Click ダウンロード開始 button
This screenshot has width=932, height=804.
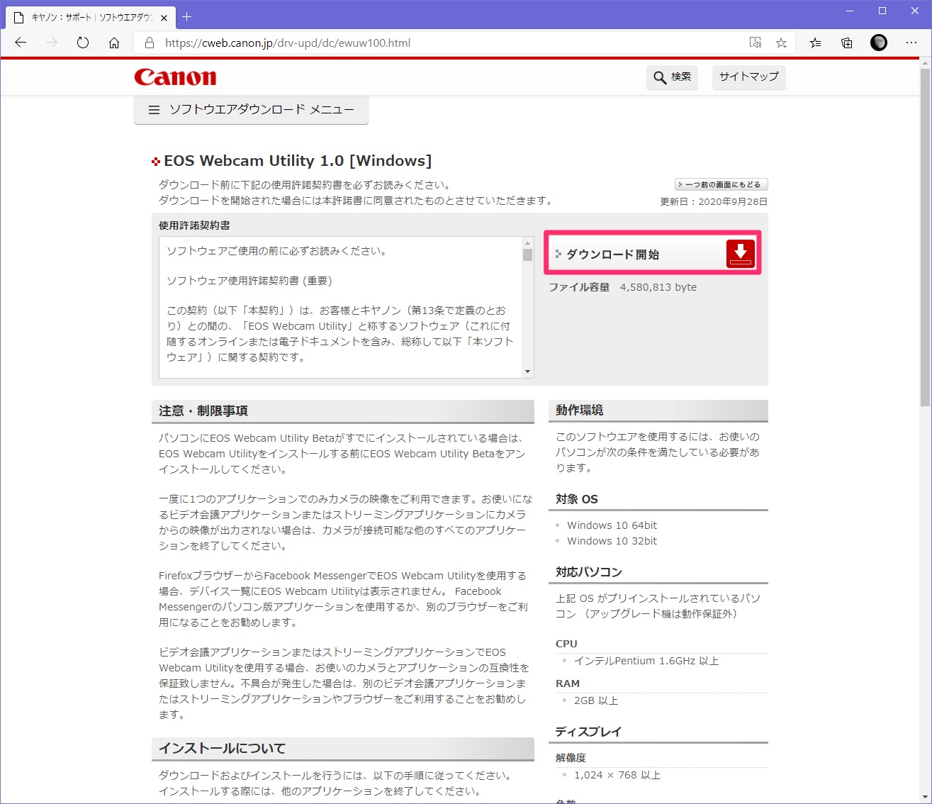click(653, 252)
